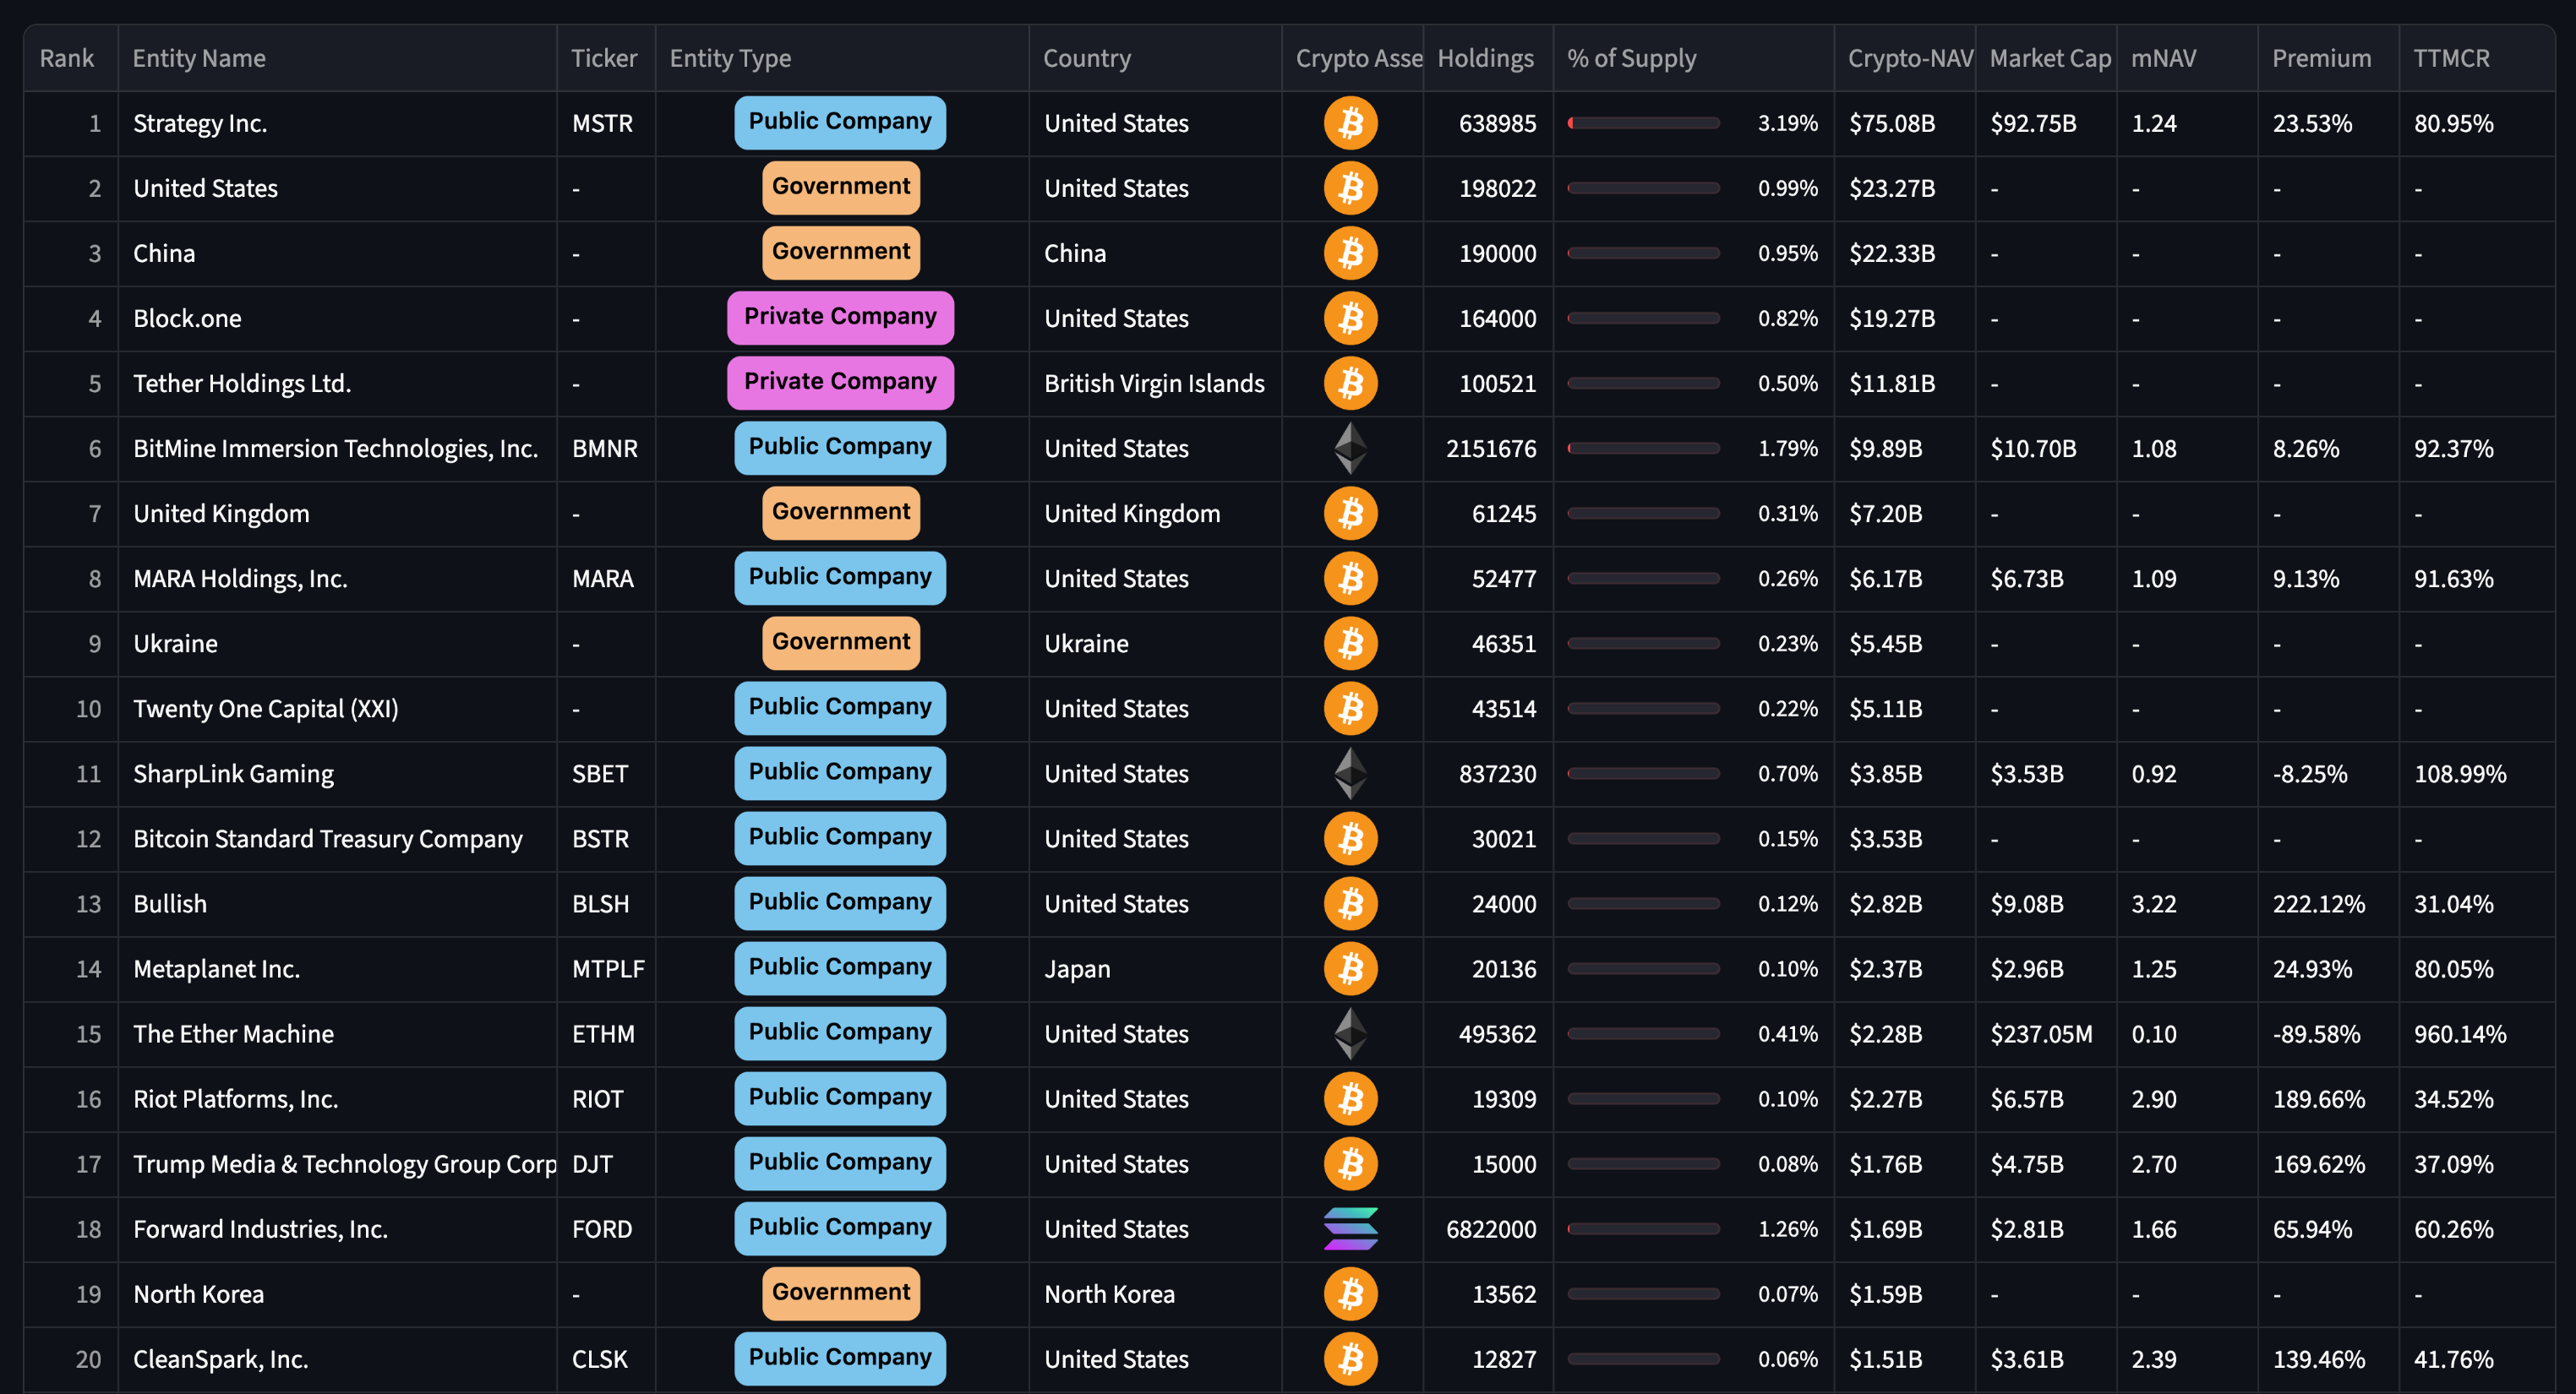
Task: Click the % of Supply bar for BitMine
Action: pos(1643,448)
